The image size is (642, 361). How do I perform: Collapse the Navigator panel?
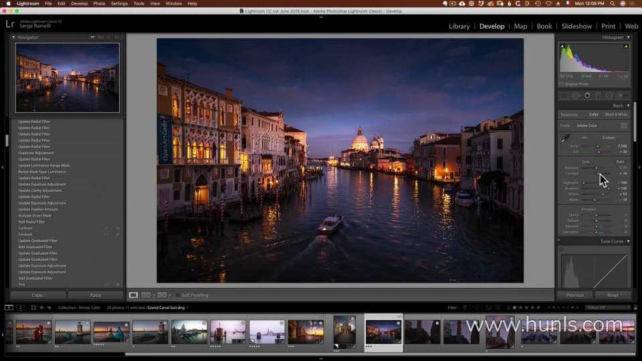14,37
